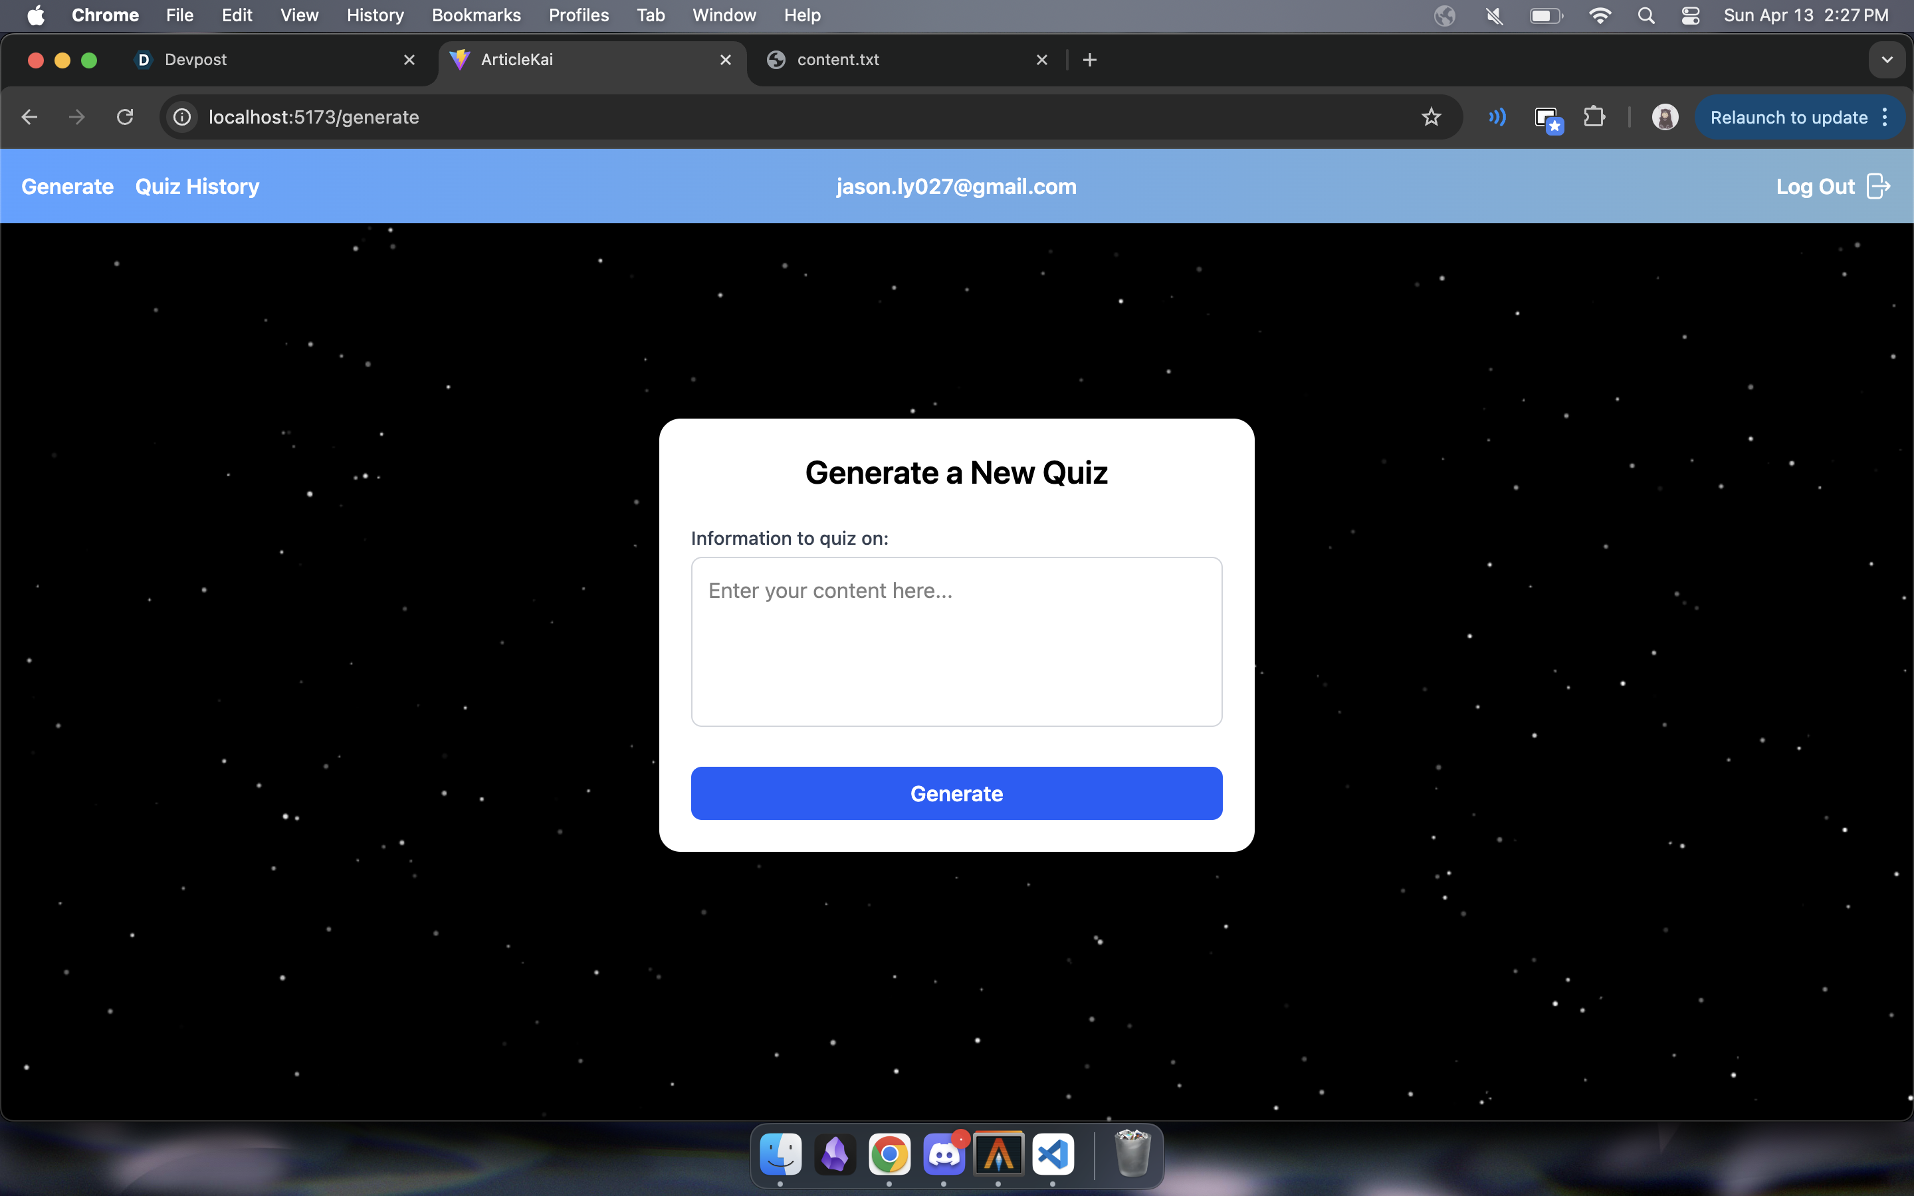Focus the quiz content text area
The image size is (1914, 1196).
click(956, 641)
